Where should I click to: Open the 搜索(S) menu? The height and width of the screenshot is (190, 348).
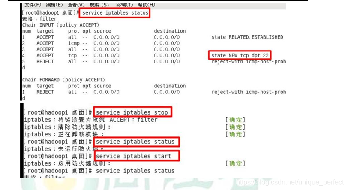tap(99, 5)
